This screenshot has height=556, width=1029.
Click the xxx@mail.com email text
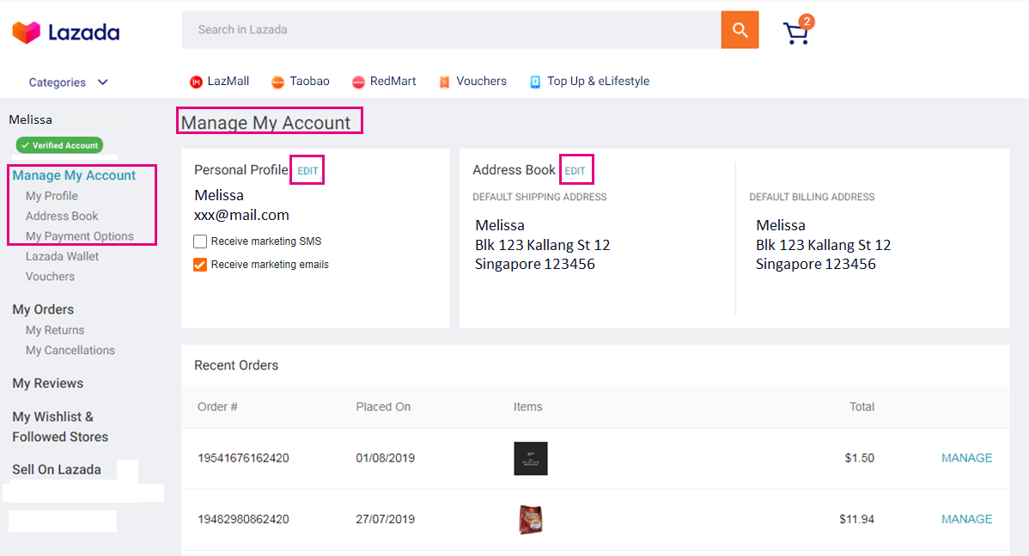coord(241,216)
